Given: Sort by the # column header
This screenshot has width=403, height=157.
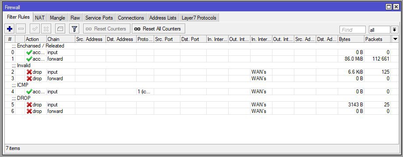Looking at the screenshot, I should (10, 39).
